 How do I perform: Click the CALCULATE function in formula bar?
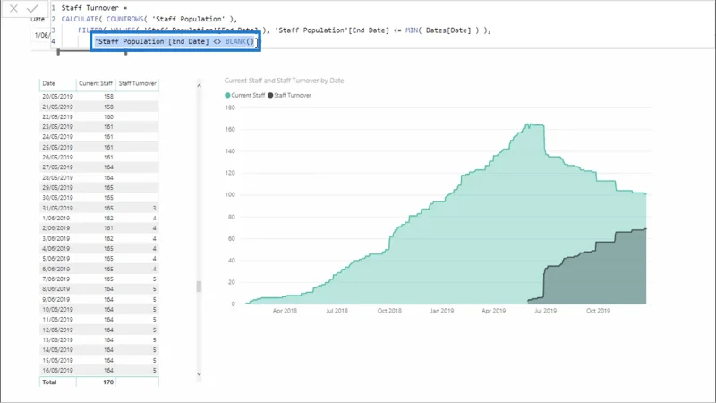(x=80, y=19)
